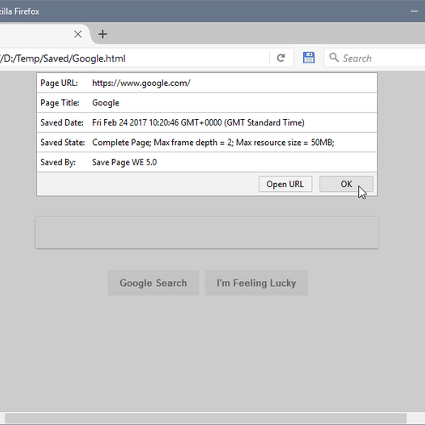Select the https://www.google.com/ page URL text
Viewport: 425px width, 425px height.
tap(141, 83)
